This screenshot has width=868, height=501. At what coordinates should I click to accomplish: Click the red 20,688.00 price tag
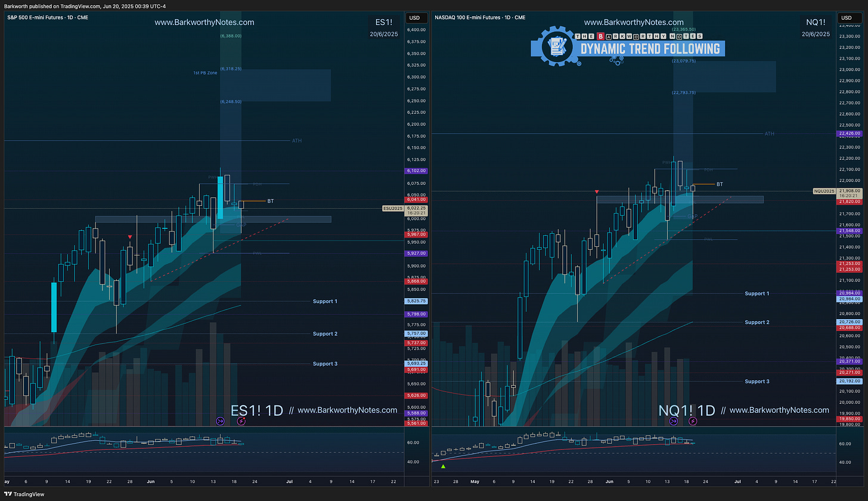point(850,327)
